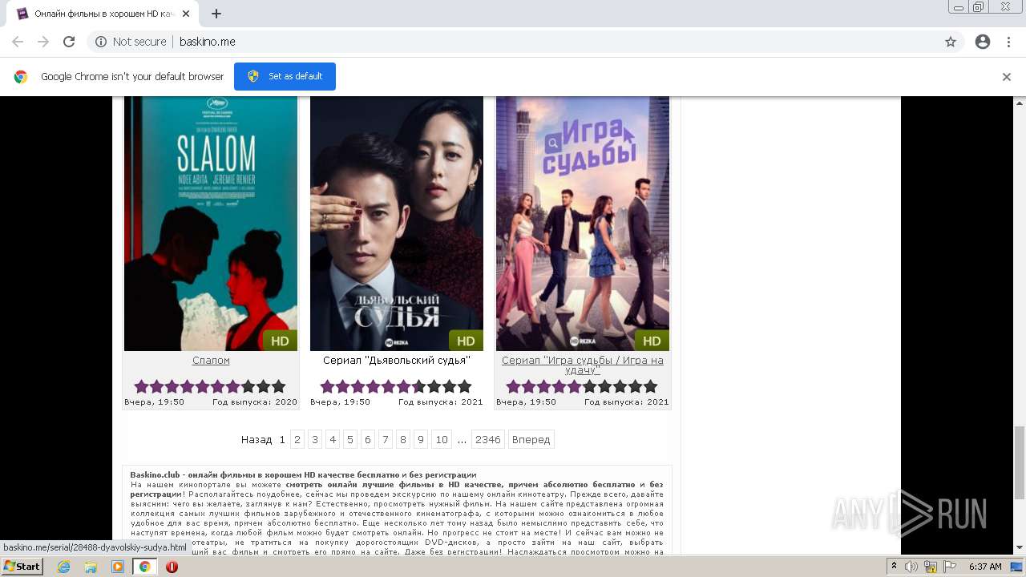Go to pagination page 6
Screen dimensions: 1026x577
tap(368, 439)
